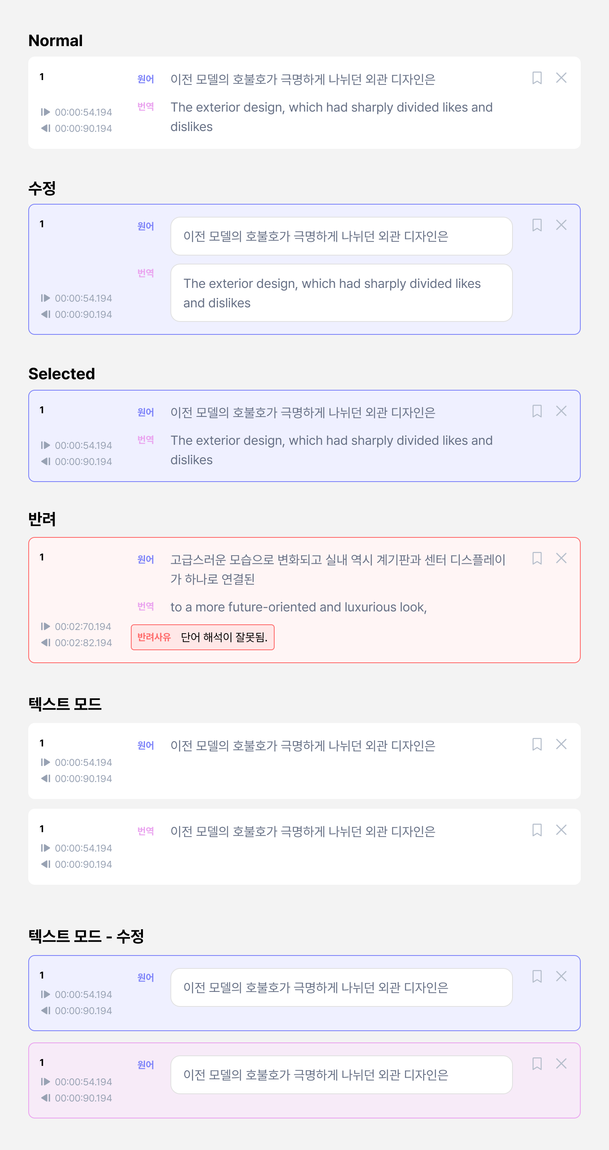609x1150 pixels.
Task: Delete the Normal subtitle card with X icon
Action: pyautogui.click(x=561, y=78)
